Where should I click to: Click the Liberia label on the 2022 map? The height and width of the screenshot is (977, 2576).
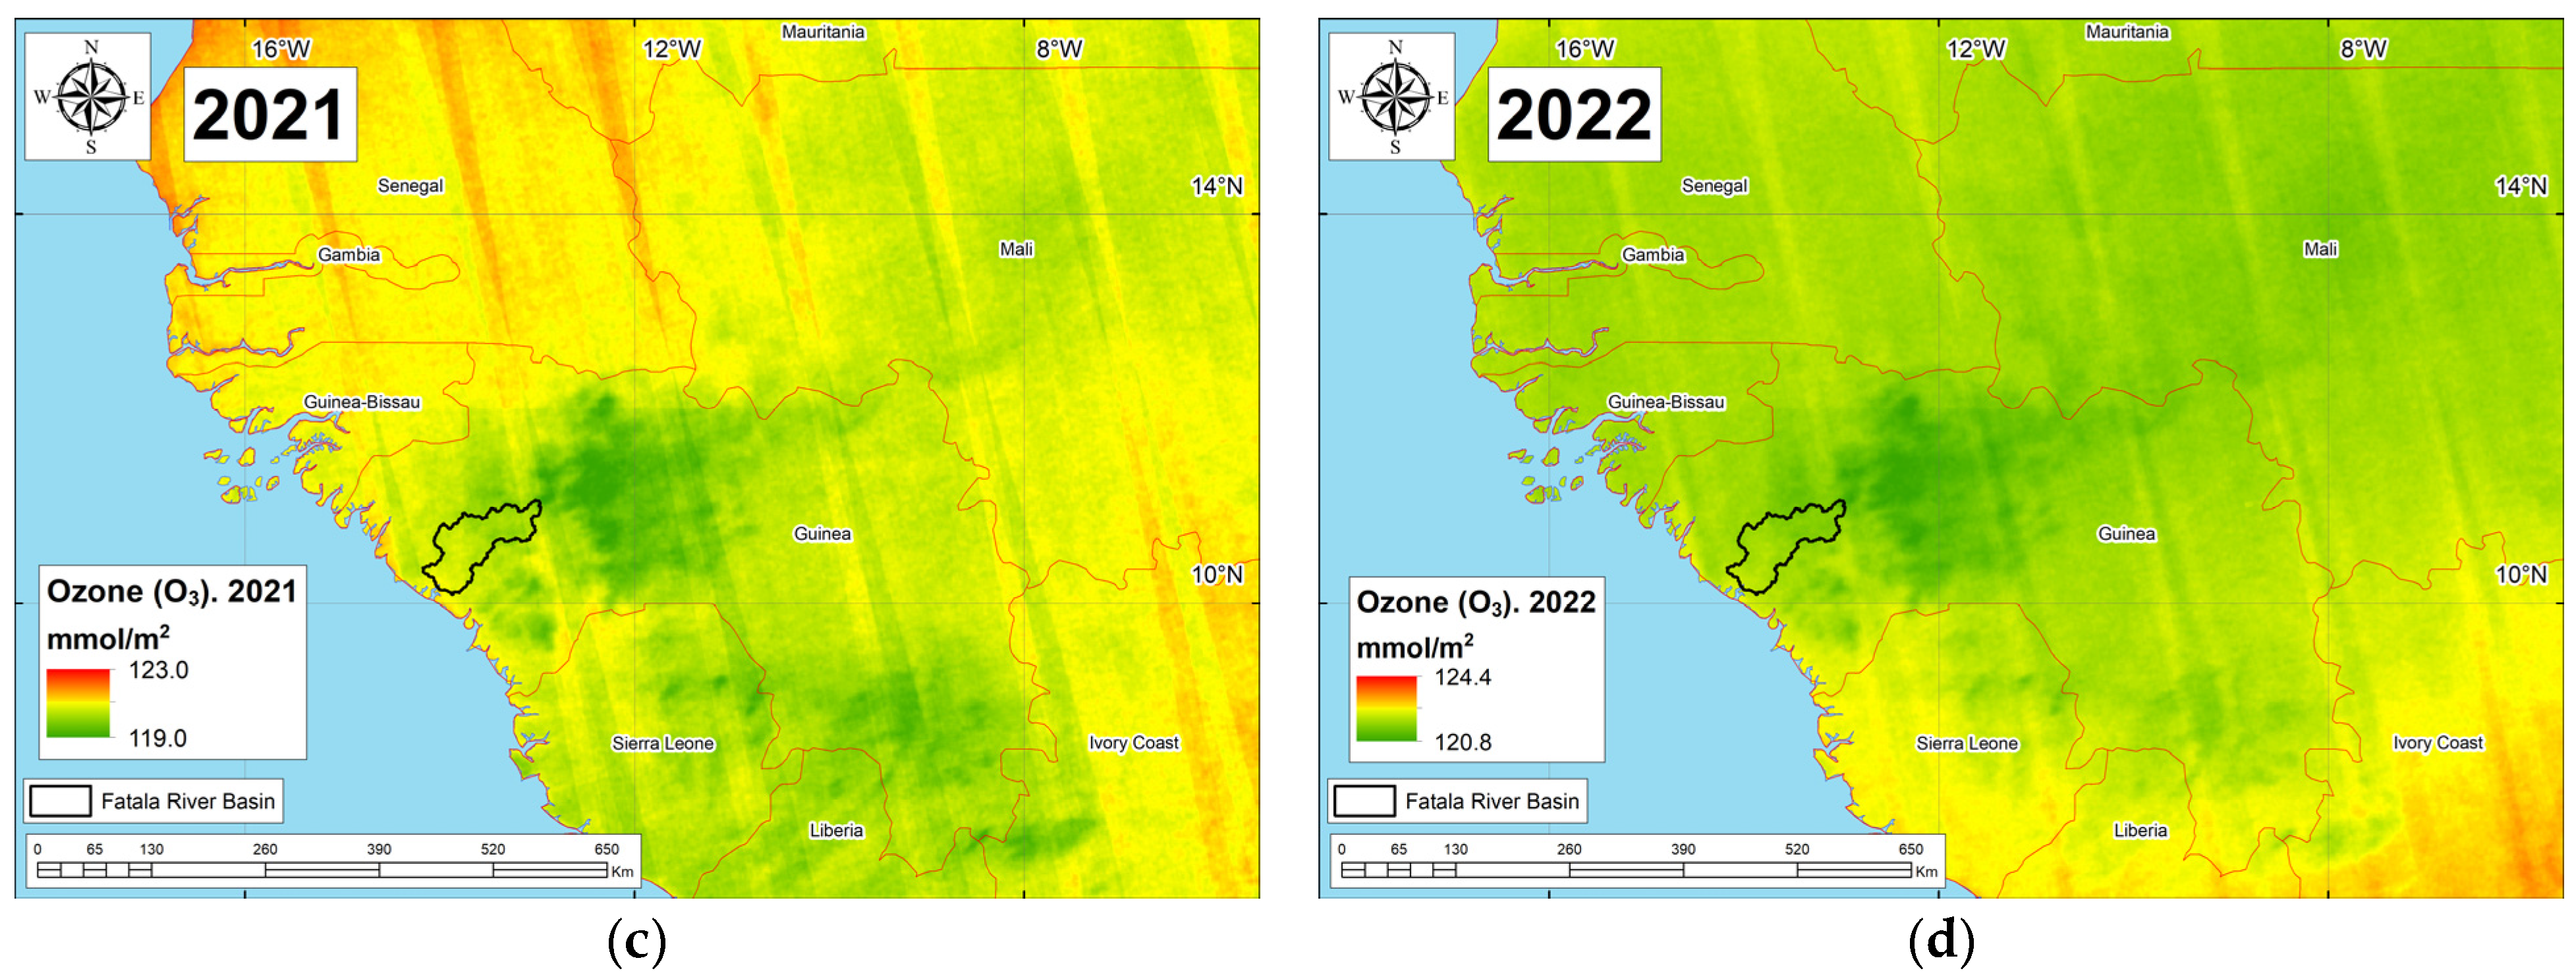coord(2140,830)
